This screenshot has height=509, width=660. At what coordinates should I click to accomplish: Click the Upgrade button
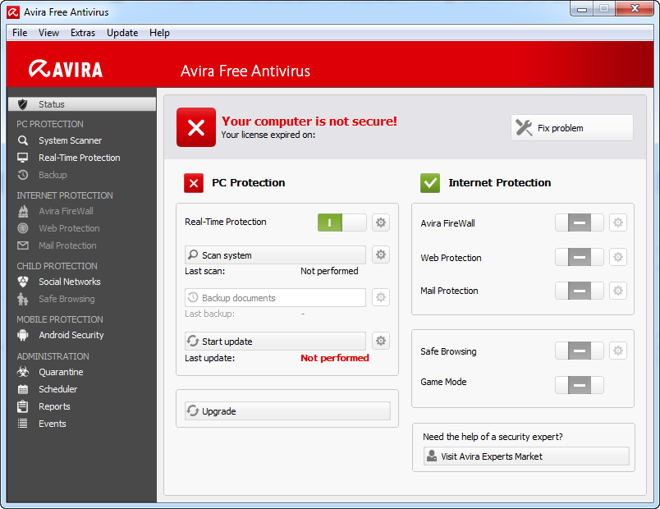(x=287, y=411)
